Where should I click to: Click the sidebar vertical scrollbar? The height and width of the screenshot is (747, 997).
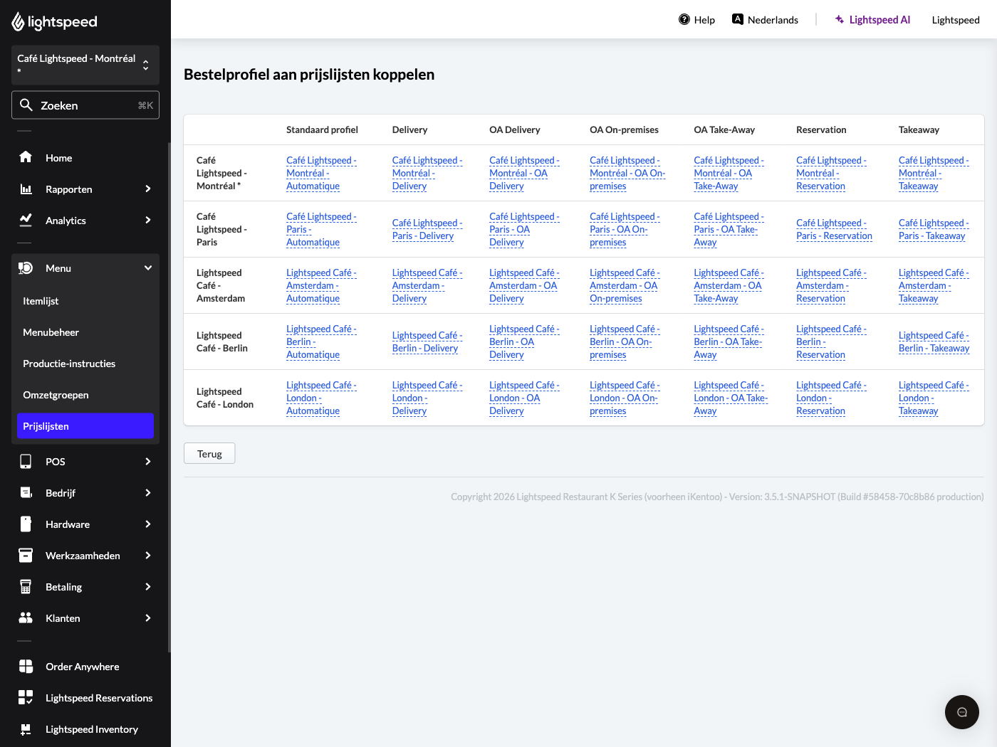click(169, 397)
